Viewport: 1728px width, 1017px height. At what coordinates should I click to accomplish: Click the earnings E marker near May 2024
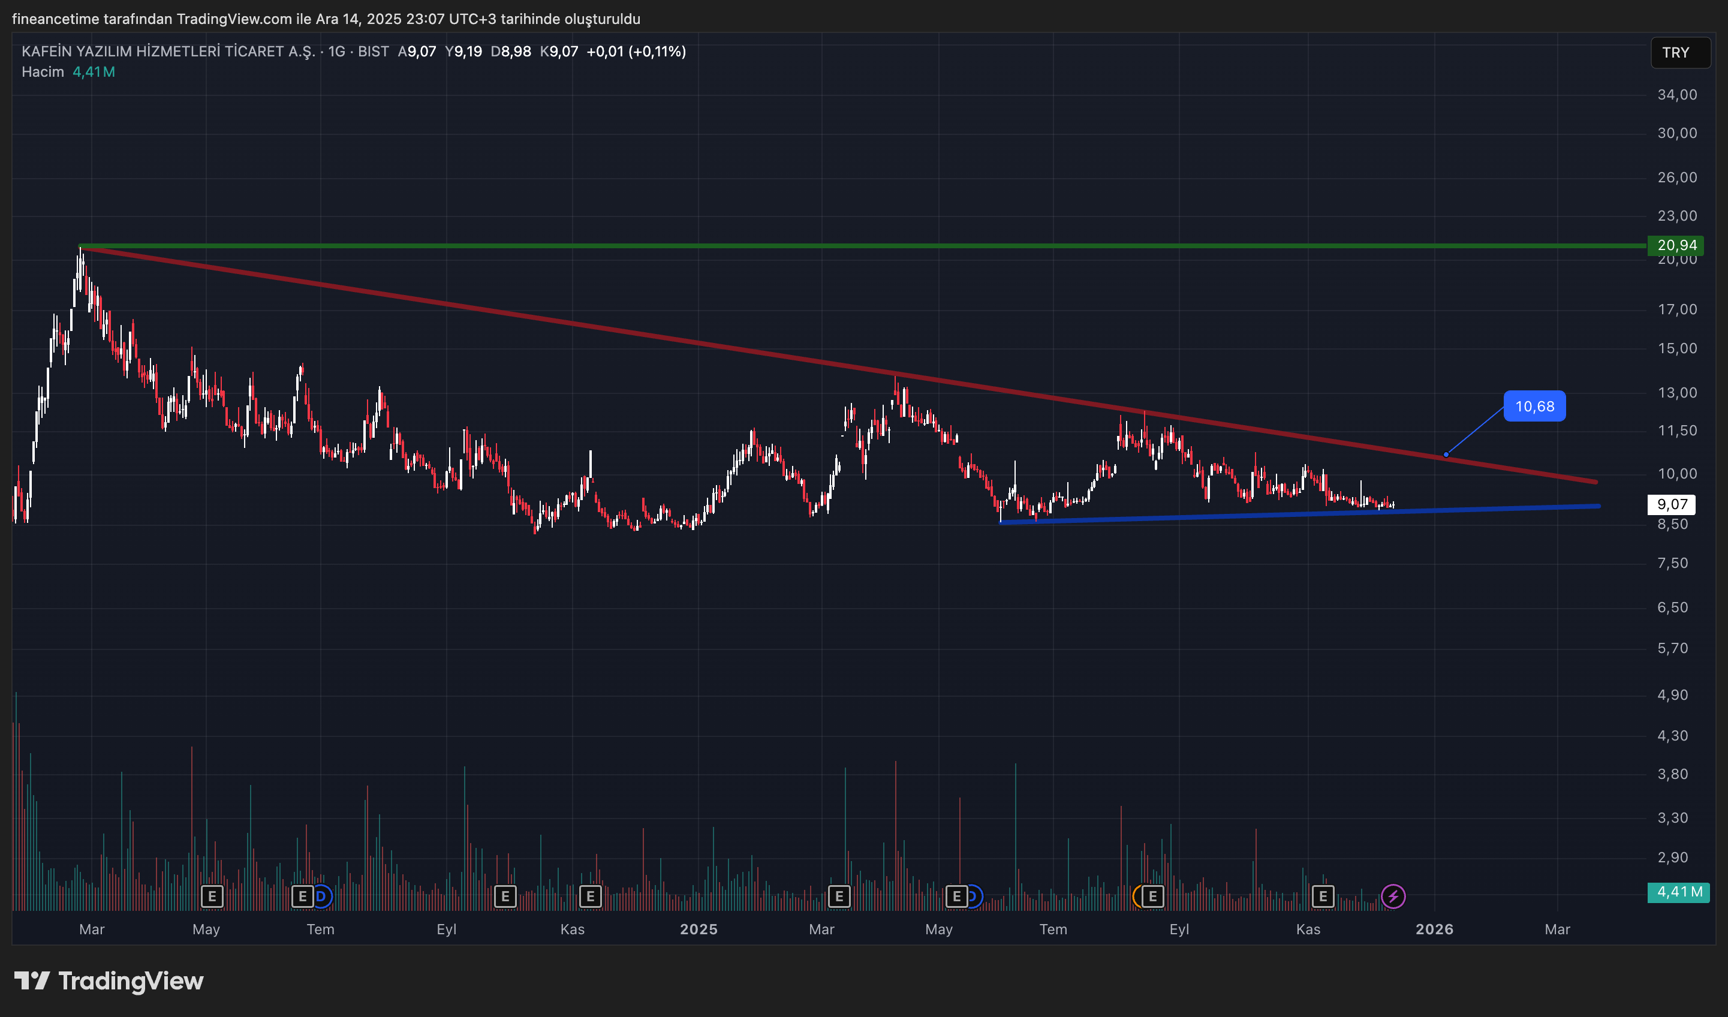click(x=212, y=896)
